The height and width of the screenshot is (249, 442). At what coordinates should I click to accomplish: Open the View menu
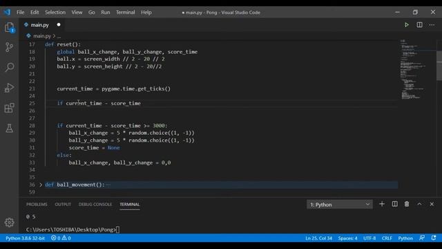[x=77, y=12]
